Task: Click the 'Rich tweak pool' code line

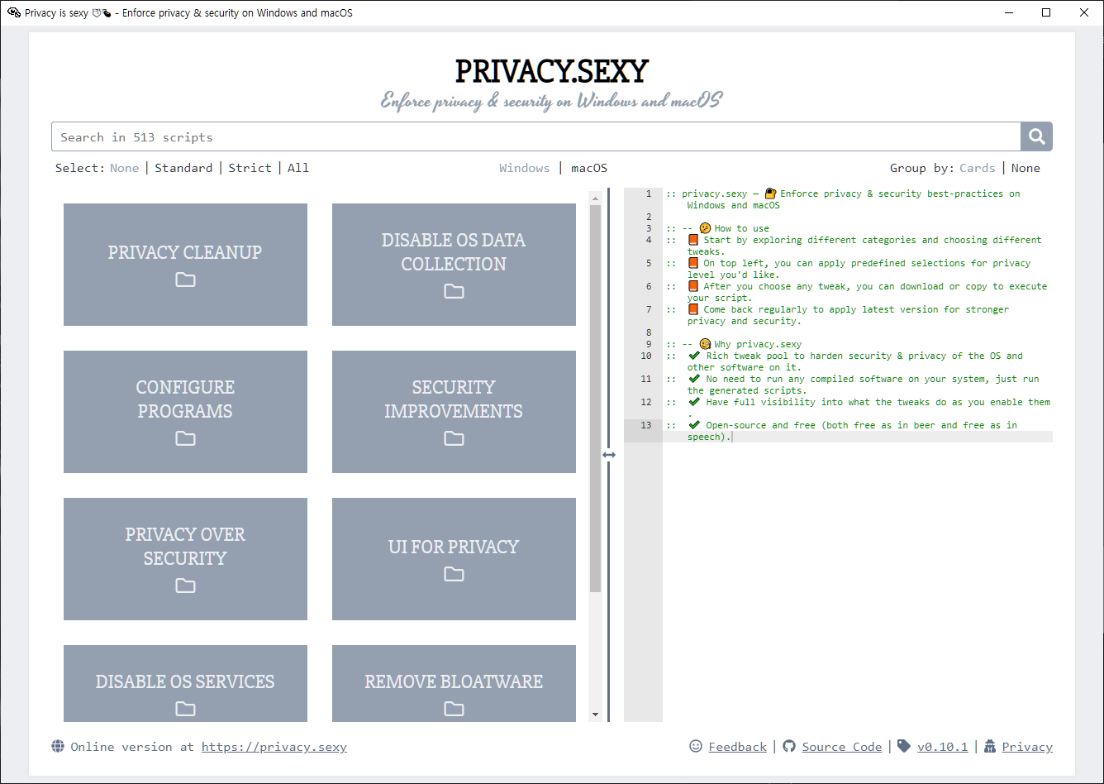Action: point(845,361)
